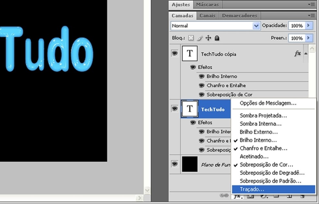Click lock position move icon
319x204 pixels.
[208, 38]
